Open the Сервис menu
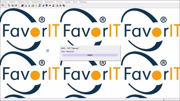This screenshot has width=180, height=101. pyautogui.click(x=67, y=2)
